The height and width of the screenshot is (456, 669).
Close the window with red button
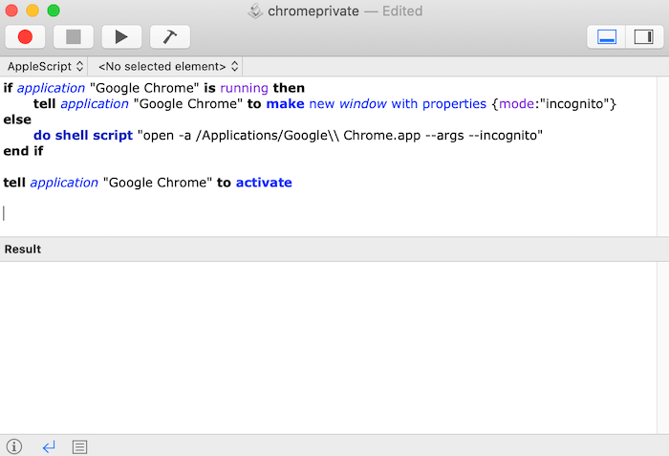point(11,11)
